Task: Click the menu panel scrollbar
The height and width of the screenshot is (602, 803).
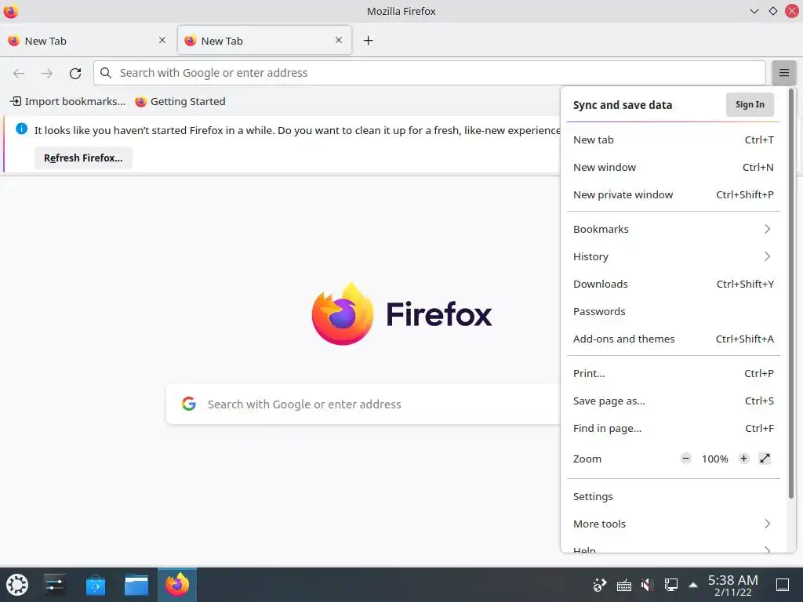Action: [x=790, y=293]
